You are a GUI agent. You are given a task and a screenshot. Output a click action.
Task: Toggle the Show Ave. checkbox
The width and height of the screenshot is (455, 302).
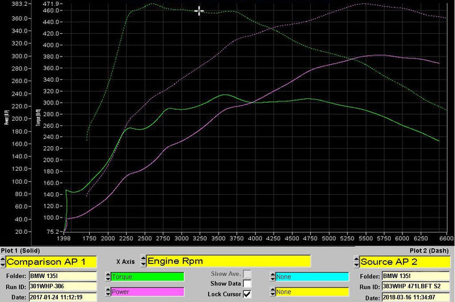(x=247, y=274)
